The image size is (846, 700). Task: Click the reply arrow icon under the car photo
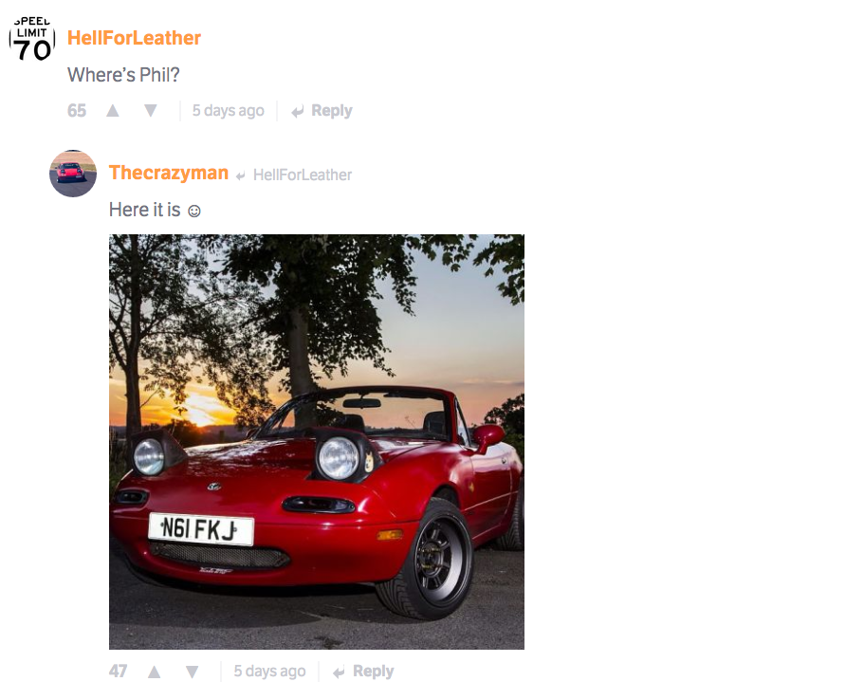[340, 672]
